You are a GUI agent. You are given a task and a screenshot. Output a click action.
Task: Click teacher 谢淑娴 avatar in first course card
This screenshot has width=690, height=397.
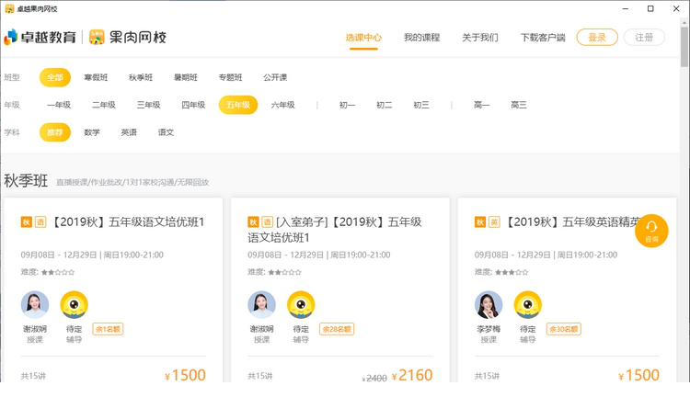coord(35,305)
